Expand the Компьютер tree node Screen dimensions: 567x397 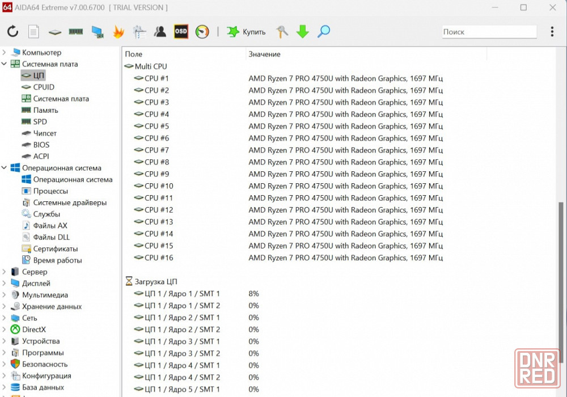[5, 53]
